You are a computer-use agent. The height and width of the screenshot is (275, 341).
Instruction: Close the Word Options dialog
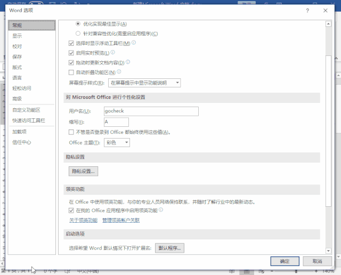point(326,11)
